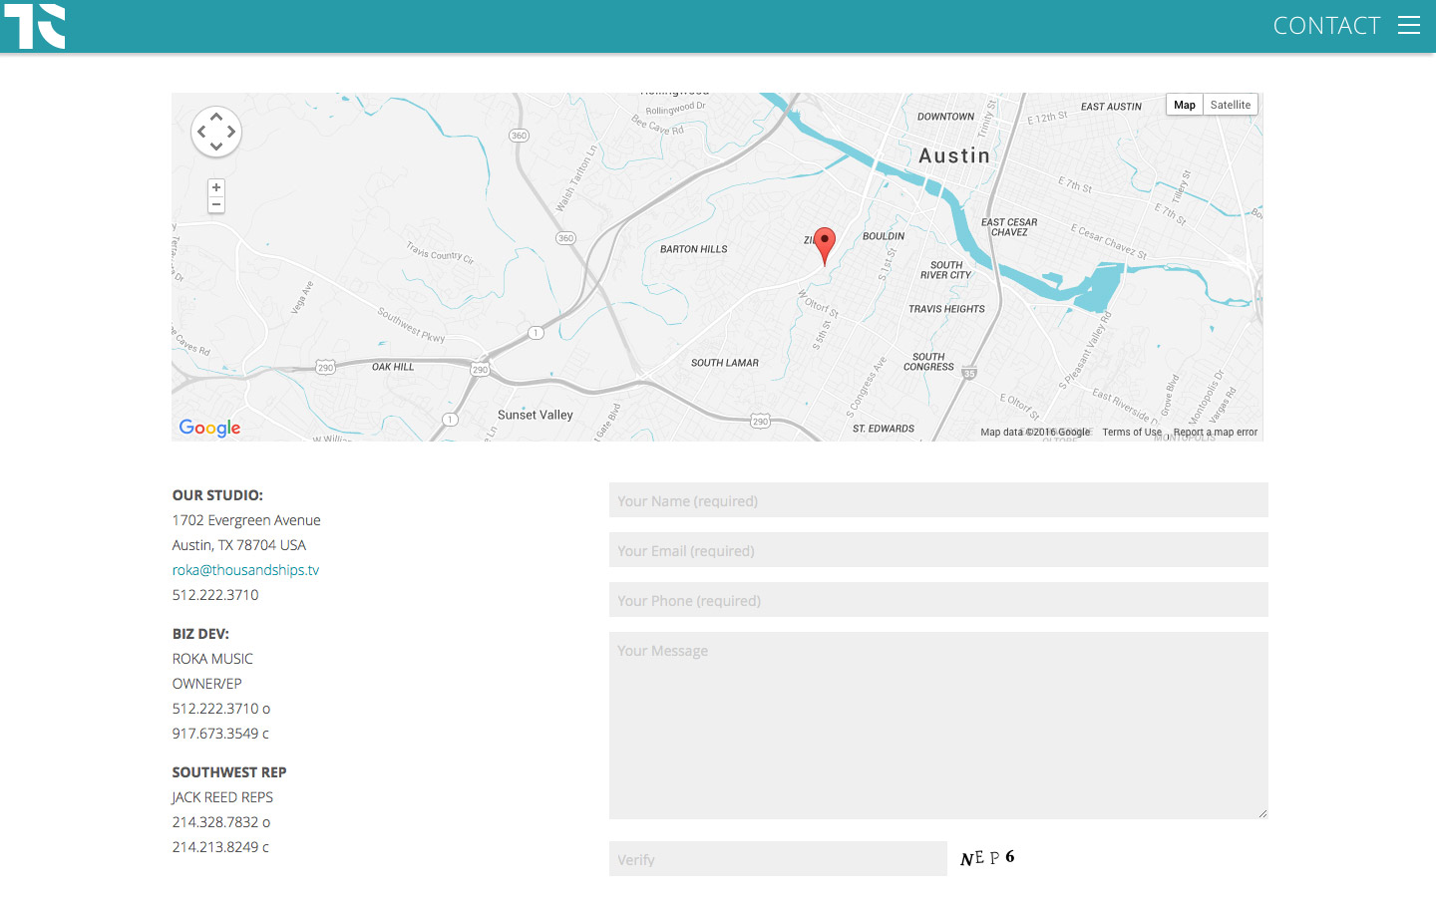Viewport: 1436px width, 897px height.
Task: Pan the map down arrow
Action: click(x=216, y=147)
